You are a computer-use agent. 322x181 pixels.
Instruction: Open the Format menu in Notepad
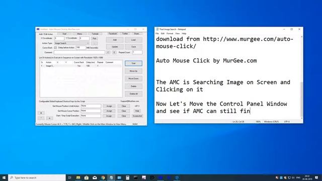tap(170, 34)
